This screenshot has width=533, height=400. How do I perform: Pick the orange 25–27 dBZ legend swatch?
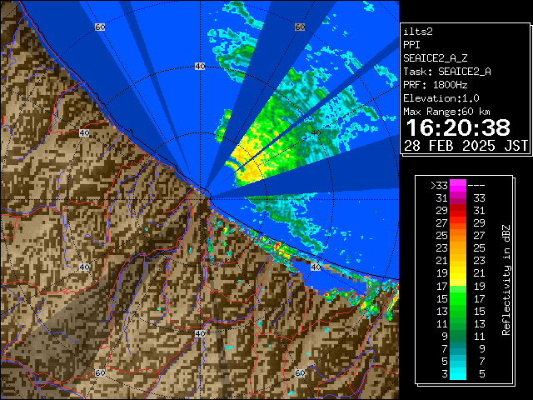tap(458, 236)
